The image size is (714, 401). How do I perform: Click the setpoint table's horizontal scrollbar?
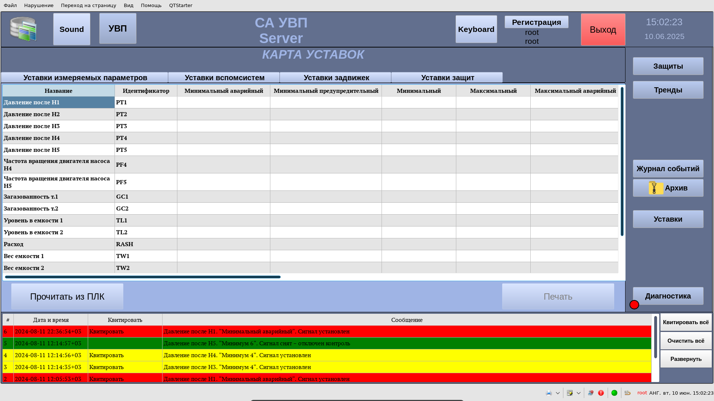pyautogui.click(x=143, y=277)
